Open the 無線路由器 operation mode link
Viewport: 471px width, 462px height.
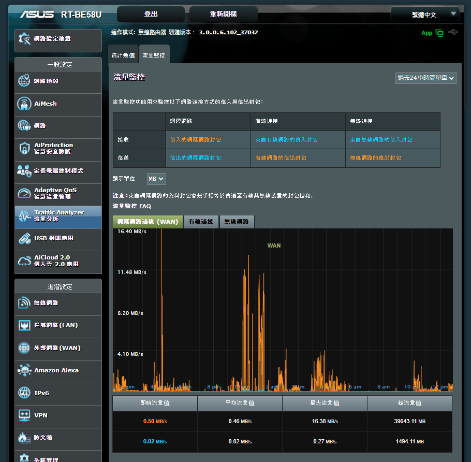pos(152,32)
